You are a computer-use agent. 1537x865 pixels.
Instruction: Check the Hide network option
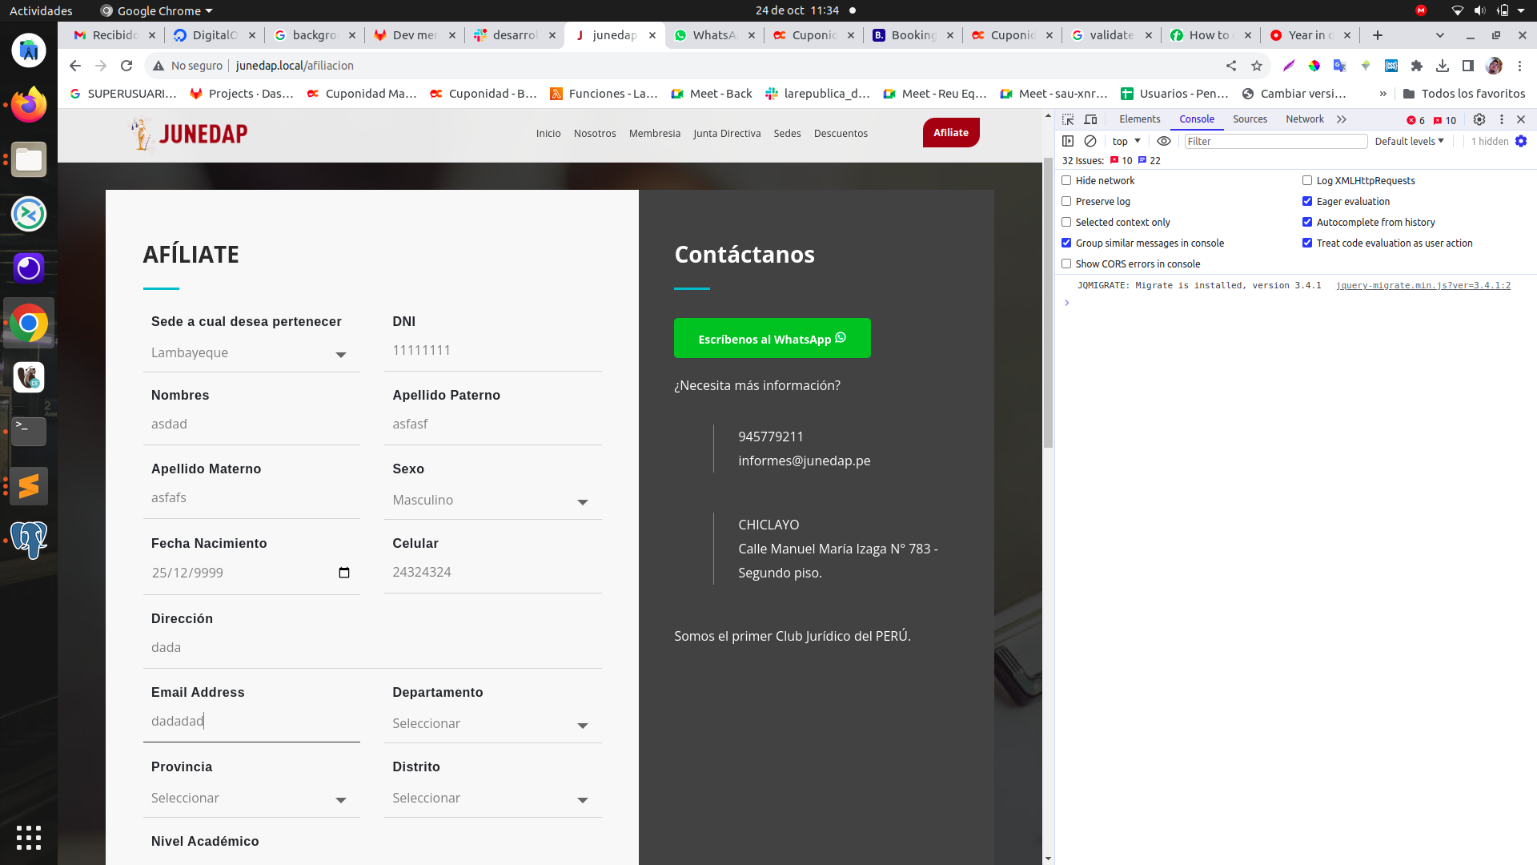pos(1066,181)
